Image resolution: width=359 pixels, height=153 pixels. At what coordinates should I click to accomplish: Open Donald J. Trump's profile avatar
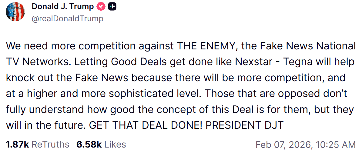15,12
